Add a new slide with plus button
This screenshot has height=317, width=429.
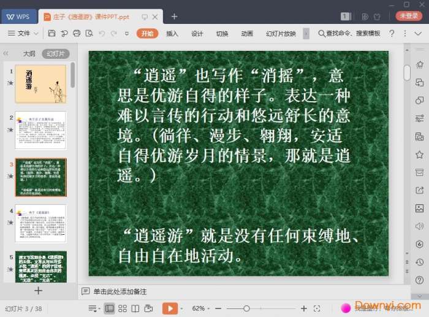tap(38, 291)
